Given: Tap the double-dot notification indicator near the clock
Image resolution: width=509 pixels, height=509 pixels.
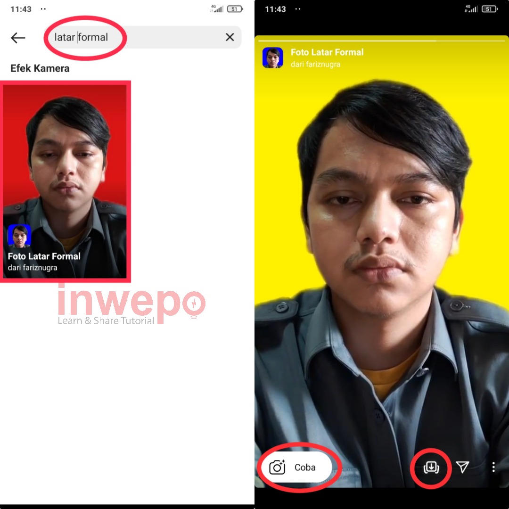Looking at the screenshot, I should pos(43,8).
